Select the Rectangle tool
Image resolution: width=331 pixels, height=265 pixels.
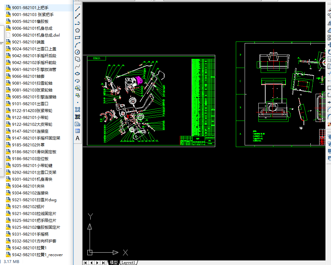[78, 38]
